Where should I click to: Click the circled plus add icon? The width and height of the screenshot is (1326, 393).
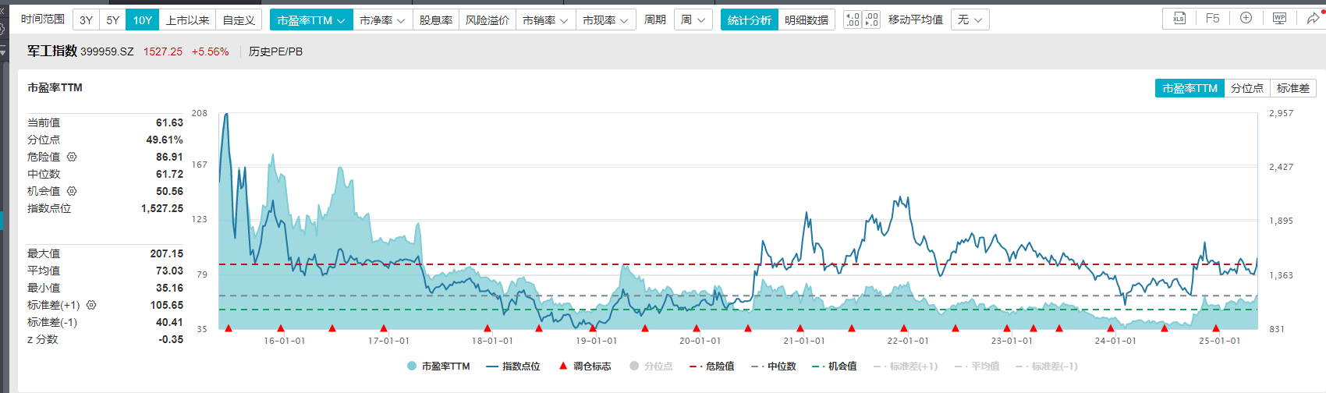[x=1246, y=19]
